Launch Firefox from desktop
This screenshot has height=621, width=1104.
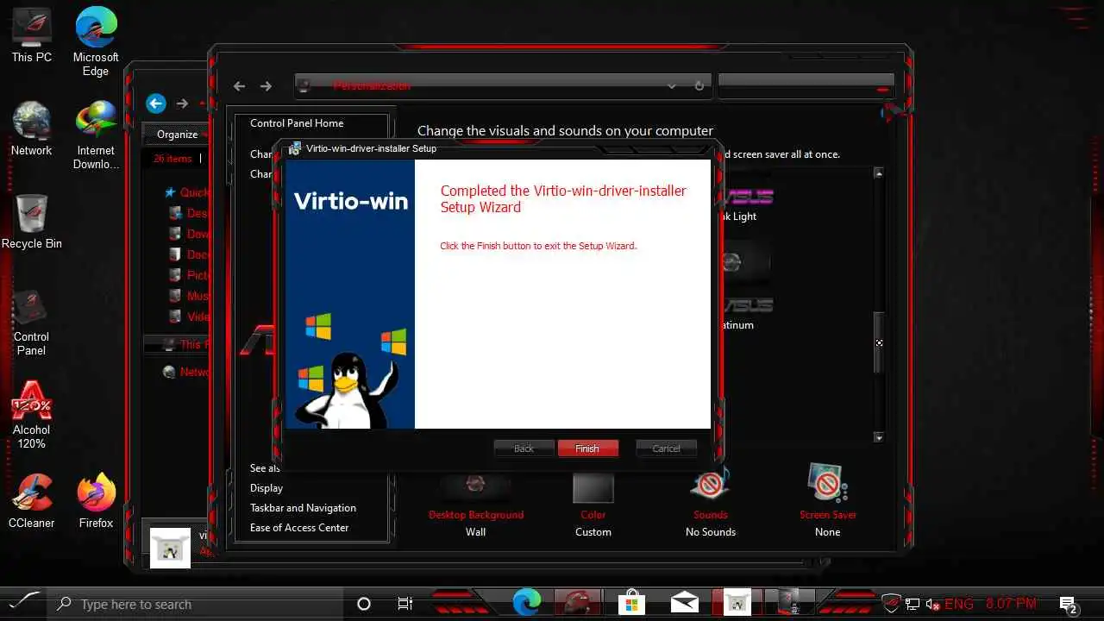(x=96, y=501)
